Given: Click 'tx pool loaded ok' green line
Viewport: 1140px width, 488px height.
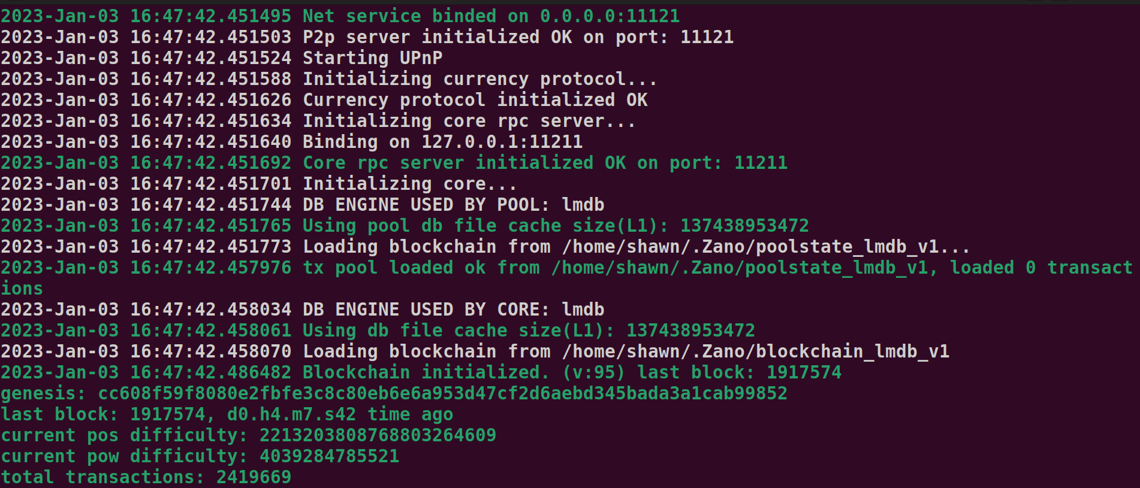Looking at the screenshot, I should point(566,278).
